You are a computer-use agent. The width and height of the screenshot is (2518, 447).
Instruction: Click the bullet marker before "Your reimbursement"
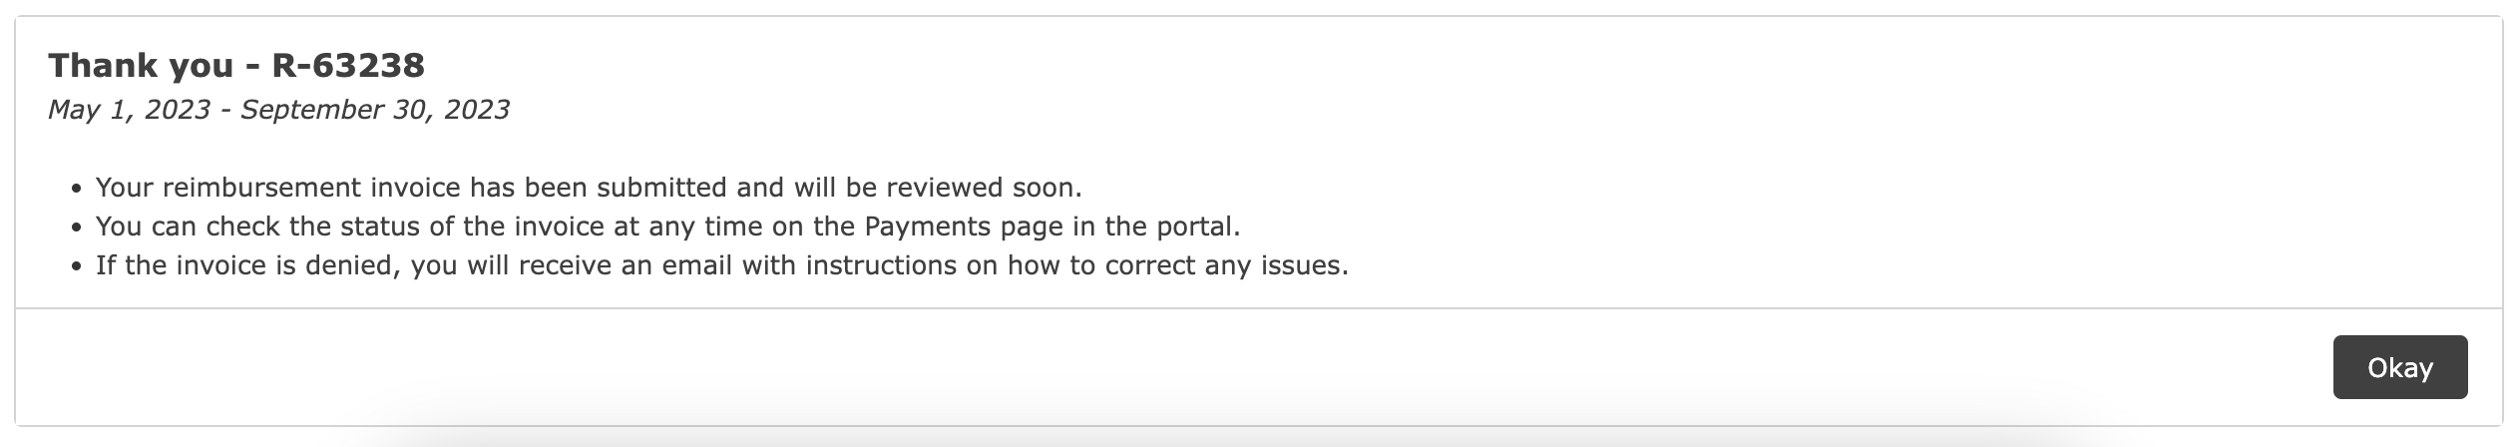coord(76,190)
